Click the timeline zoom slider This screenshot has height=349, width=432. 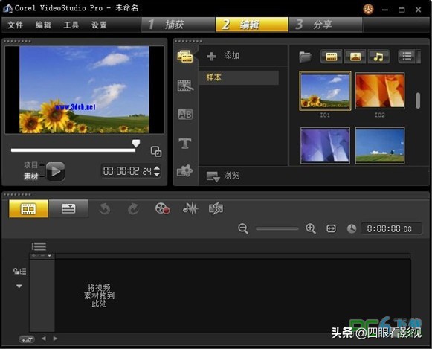(x=277, y=228)
